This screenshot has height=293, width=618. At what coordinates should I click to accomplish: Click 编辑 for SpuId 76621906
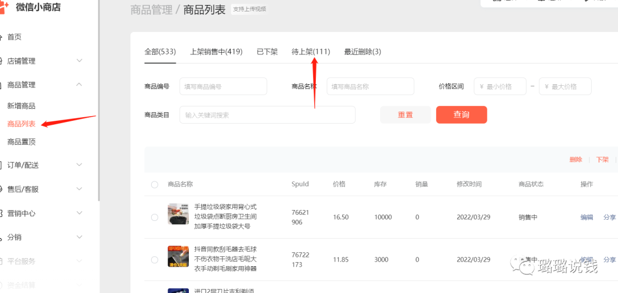click(x=587, y=217)
